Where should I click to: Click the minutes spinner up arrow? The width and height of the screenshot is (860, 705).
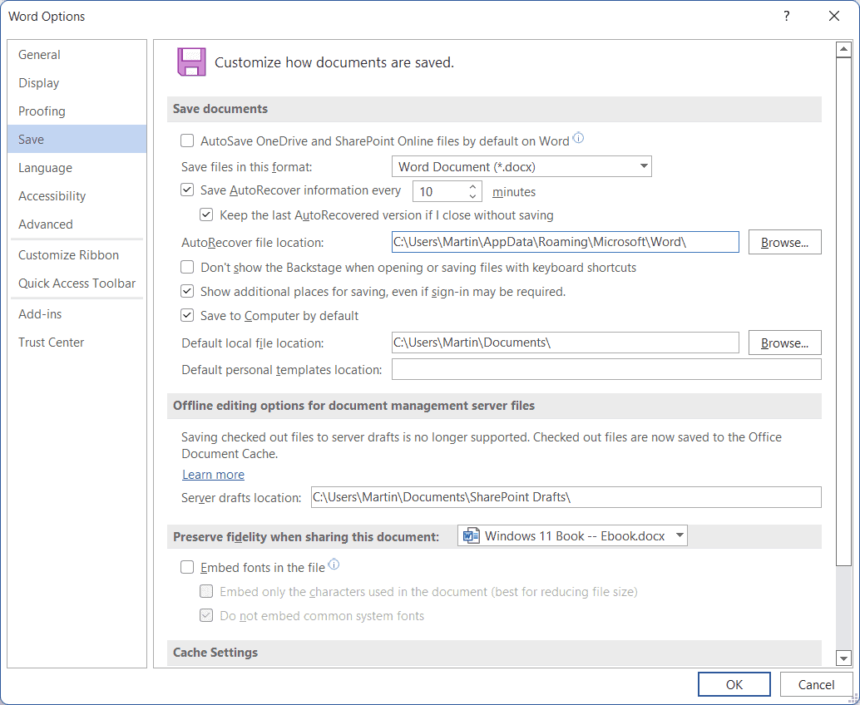click(472, 185)
